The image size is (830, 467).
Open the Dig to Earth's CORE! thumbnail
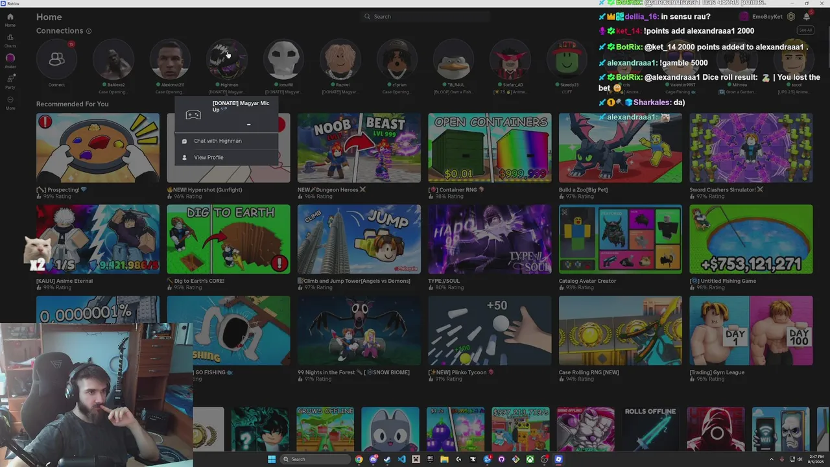(228, 239)
